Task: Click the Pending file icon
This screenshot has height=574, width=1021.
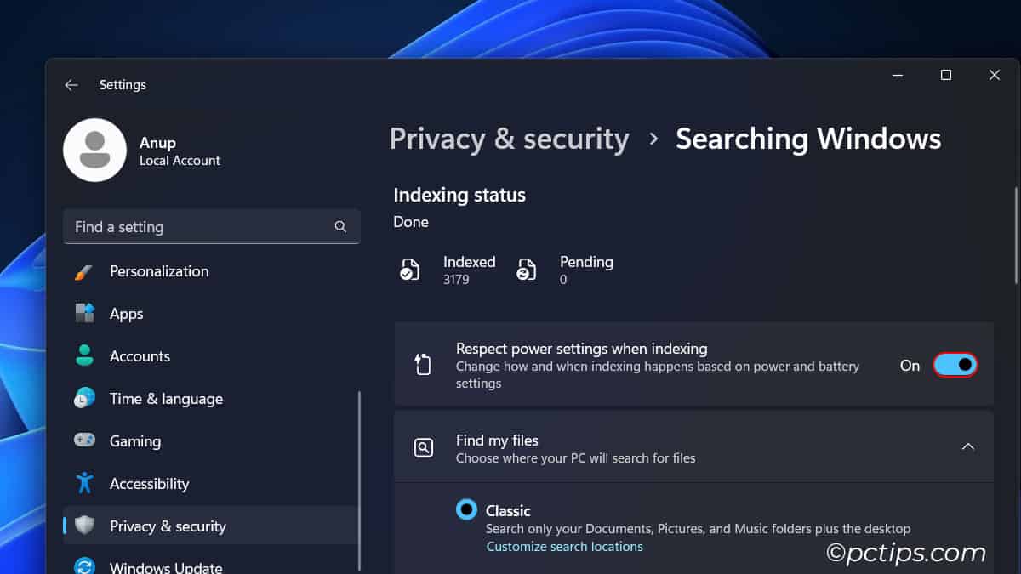Action: (x=527, y=270)
